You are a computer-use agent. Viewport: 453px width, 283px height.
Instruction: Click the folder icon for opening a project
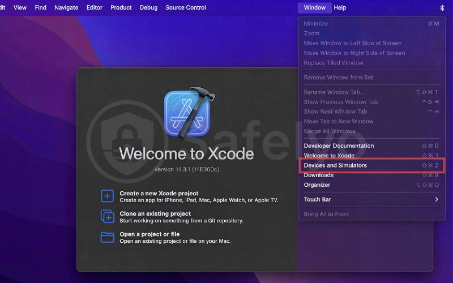click(107, 237)
